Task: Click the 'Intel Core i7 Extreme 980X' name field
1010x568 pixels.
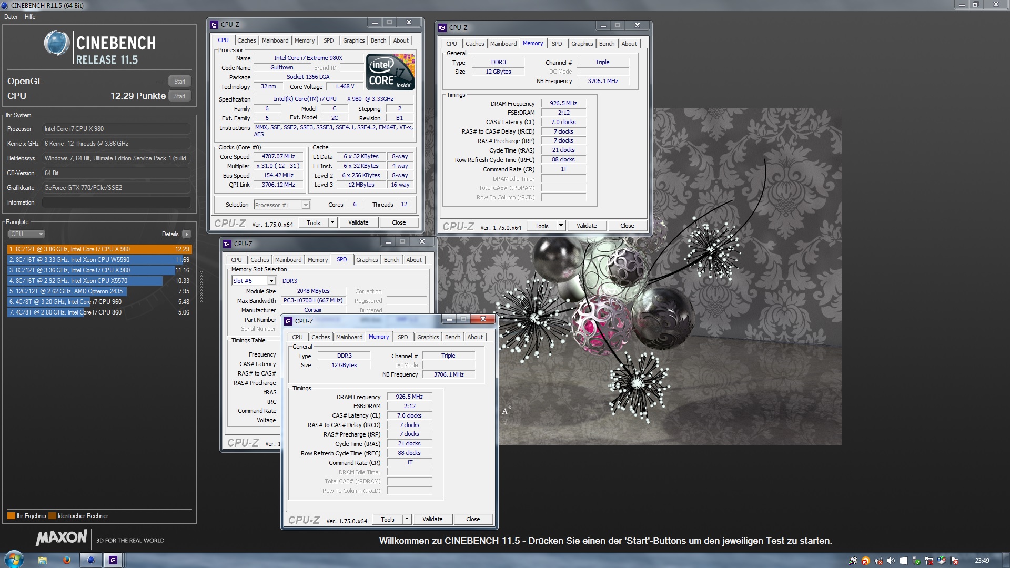Action: point(308,58)
